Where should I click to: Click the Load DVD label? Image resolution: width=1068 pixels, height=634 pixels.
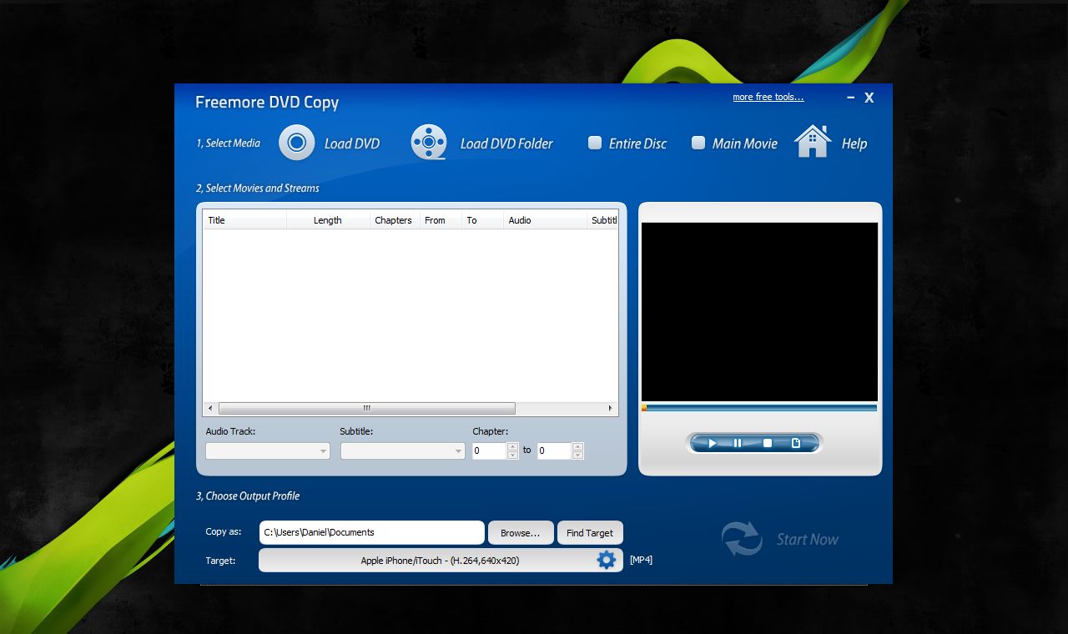click(x=352, y=143)
